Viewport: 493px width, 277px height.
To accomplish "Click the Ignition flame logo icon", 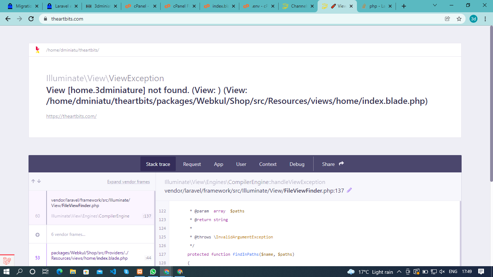I will tap(38, 50).
